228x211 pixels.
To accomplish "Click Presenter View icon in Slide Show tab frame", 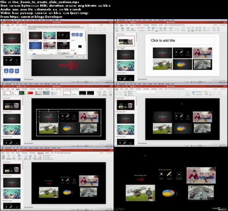I will click(14, 157).
